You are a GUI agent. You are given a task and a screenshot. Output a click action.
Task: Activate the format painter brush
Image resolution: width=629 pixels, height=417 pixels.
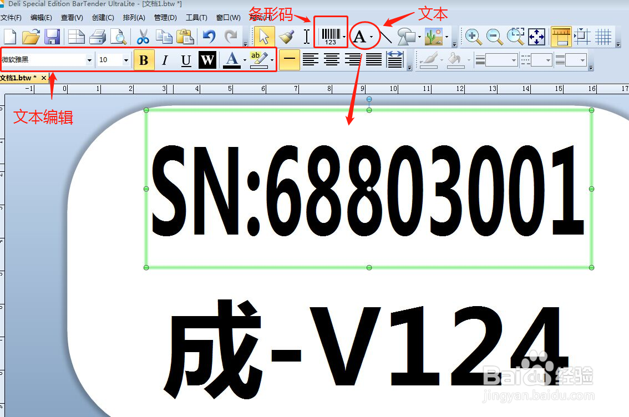point(286,37)
